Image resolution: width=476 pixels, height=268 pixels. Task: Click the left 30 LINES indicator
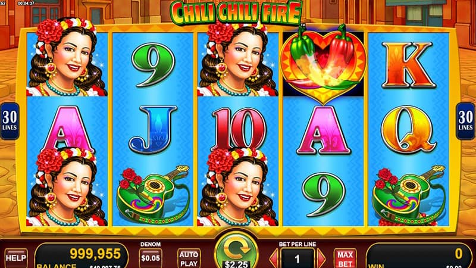pos(10,121)
